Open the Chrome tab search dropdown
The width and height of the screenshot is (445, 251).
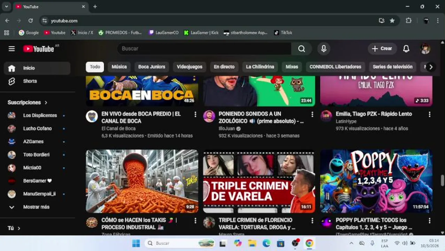tap(6, 7)
